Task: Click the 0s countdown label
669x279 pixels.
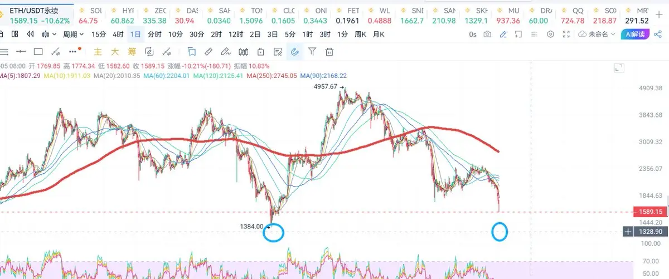Action: tap(473, 34)
